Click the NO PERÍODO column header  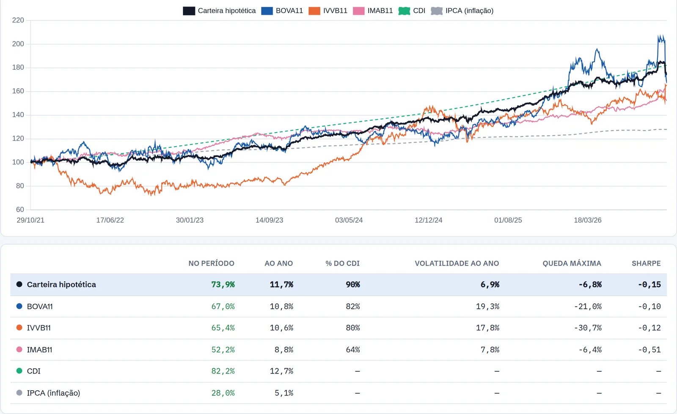tap(211, 263)
